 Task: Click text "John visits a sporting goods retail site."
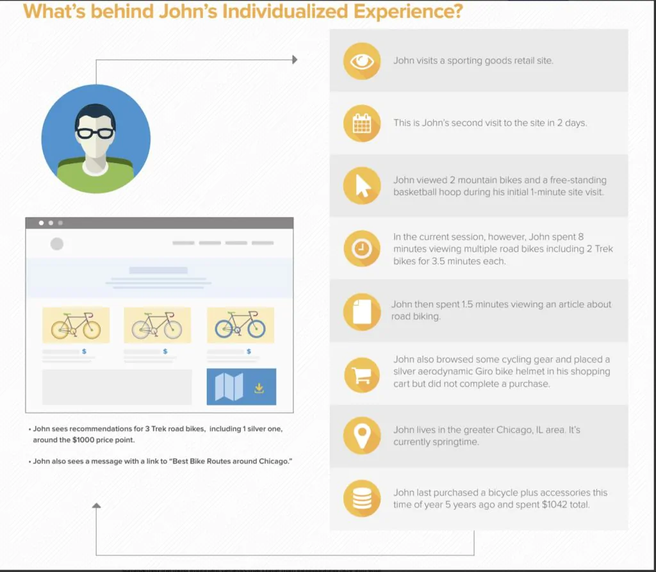[x=473, y=61]
